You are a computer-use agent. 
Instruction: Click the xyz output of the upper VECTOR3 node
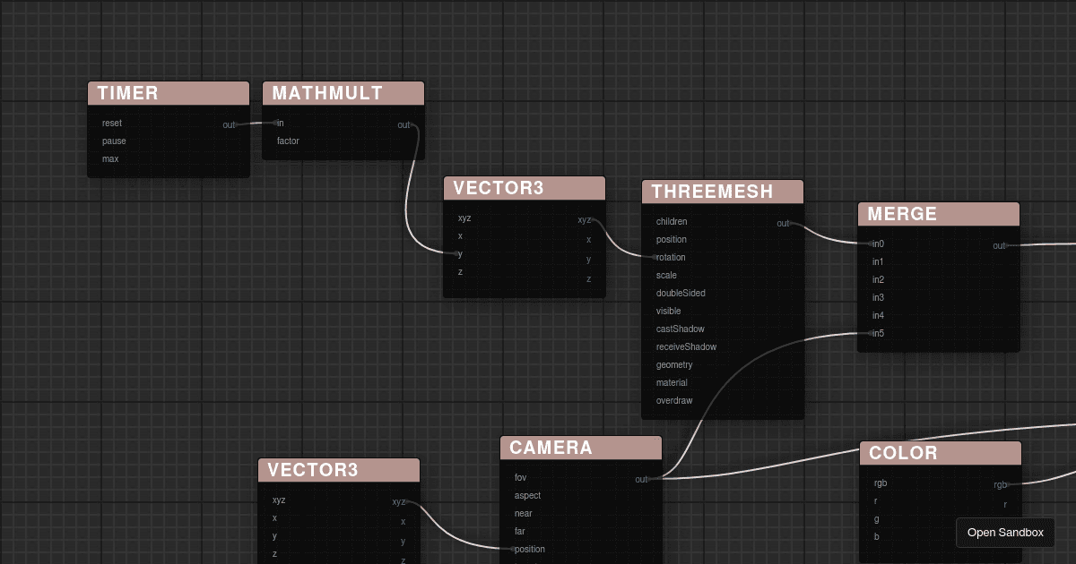point(592,217)
